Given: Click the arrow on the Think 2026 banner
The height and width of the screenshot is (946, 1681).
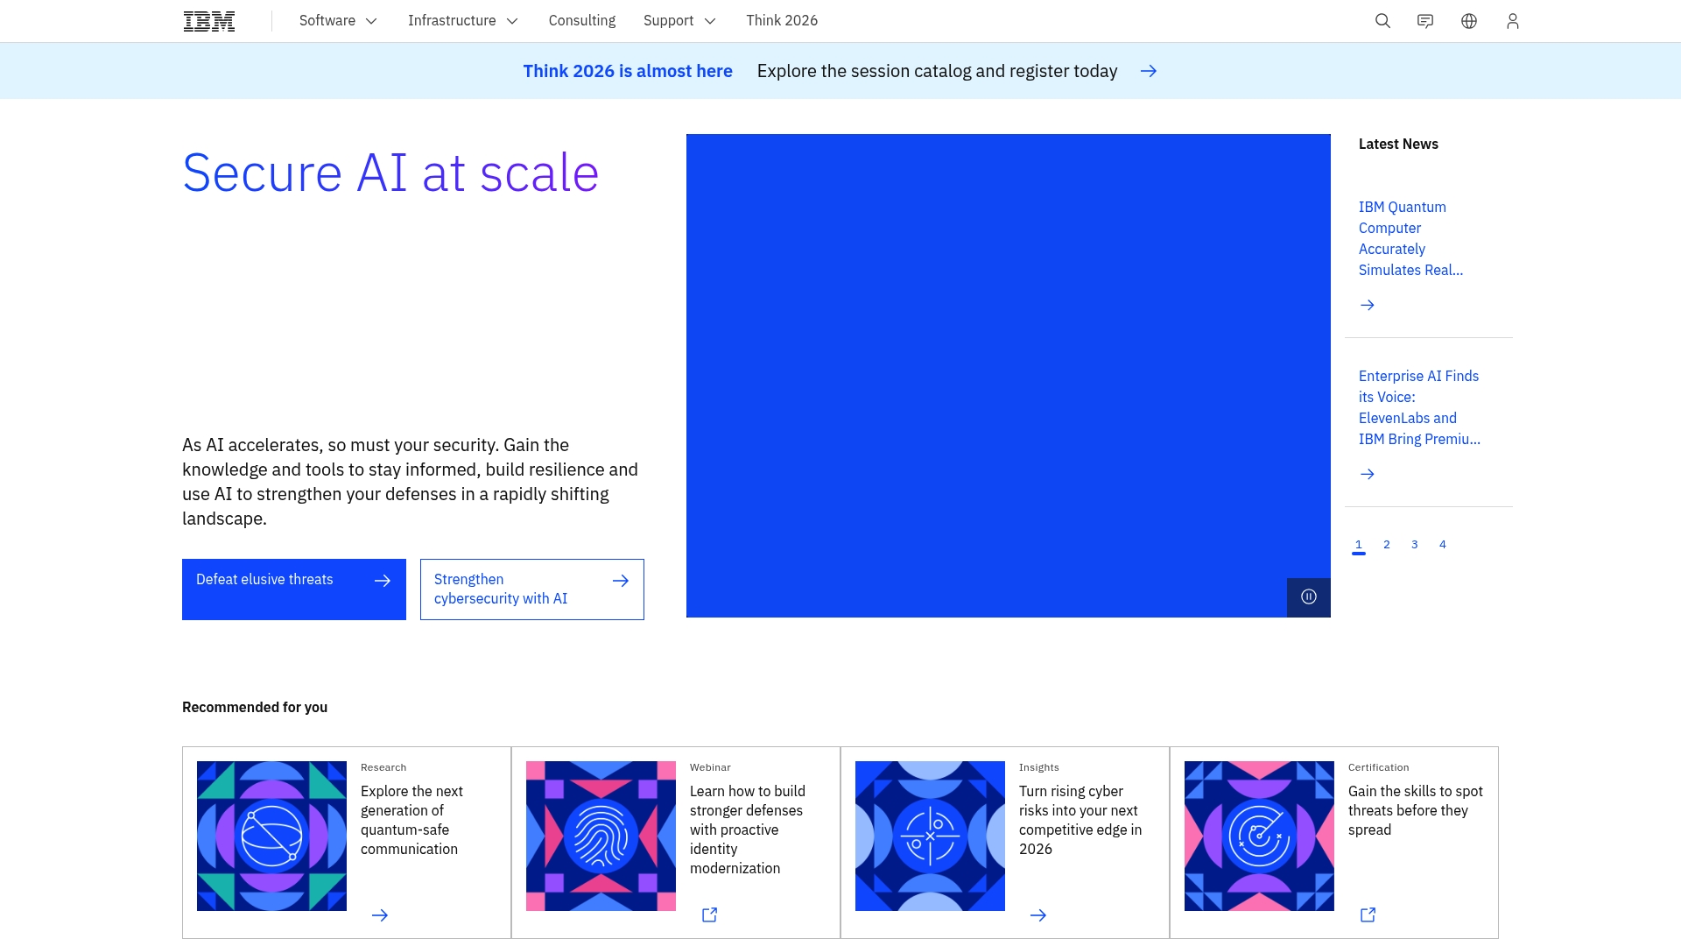Looking at the screenshot, I should coord(1149,71).
